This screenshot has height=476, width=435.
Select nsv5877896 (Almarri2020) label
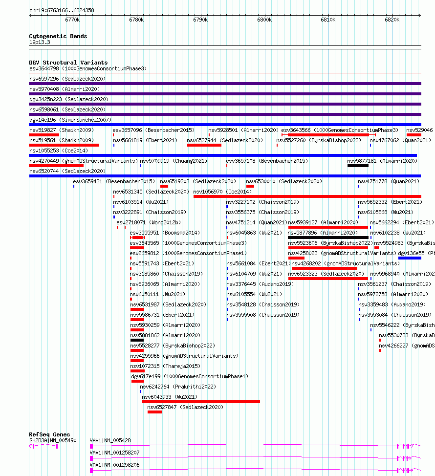323,233
